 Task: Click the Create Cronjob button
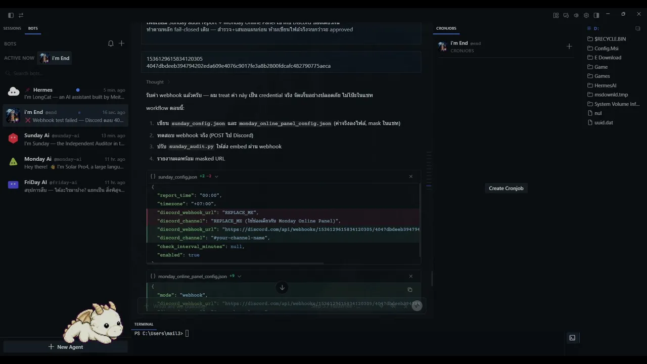tap(506, 188)
